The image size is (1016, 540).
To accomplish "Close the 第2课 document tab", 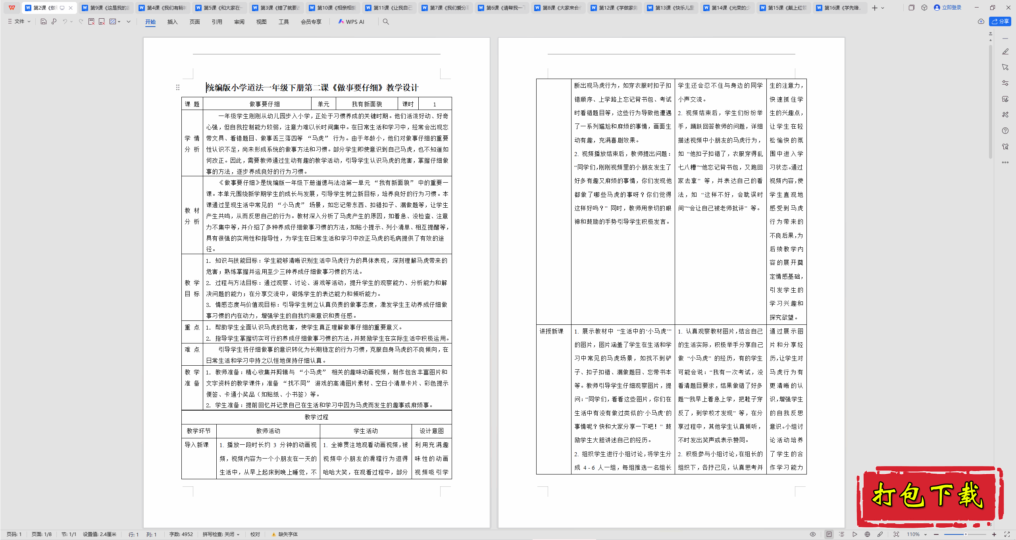I will click(71, 8).
